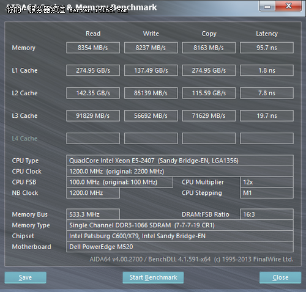Start the benchmark run

153,277
